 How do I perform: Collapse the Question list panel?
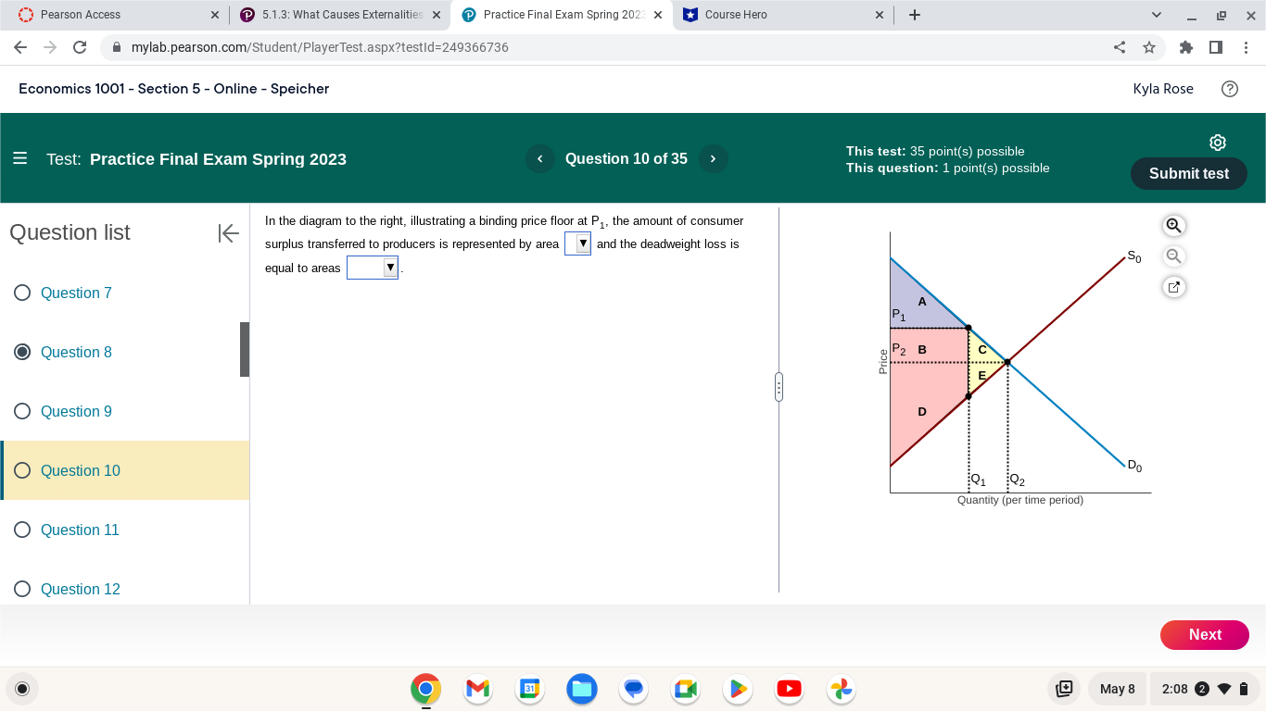click(228, 233)
